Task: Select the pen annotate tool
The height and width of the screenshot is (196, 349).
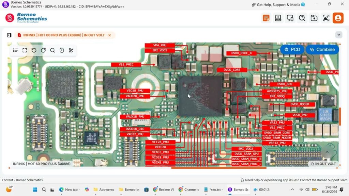Action: tap(71, 50)
